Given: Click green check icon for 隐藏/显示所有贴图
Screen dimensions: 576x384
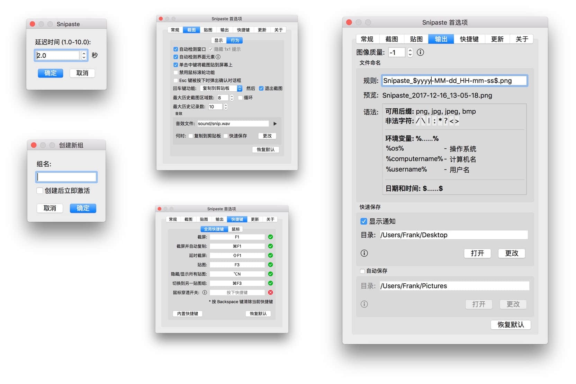Looking at the screenshot, I should (270, 274).
